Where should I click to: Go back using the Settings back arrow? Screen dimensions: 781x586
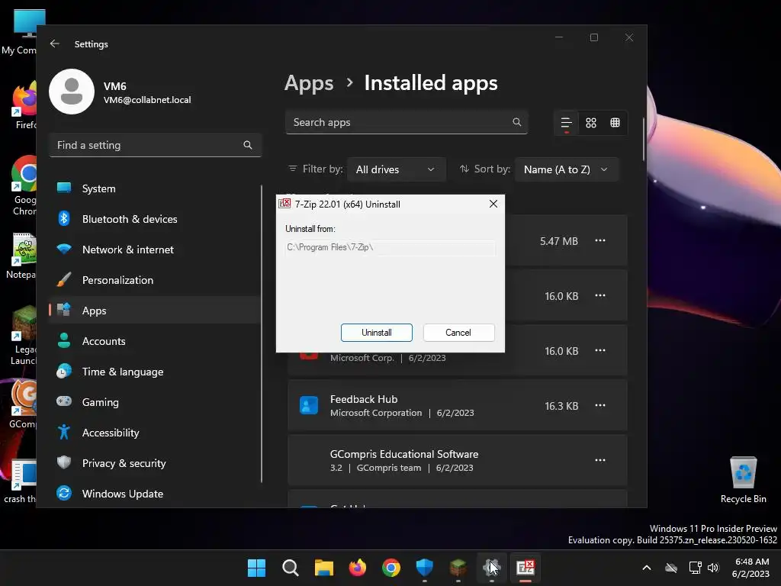[x=55, y=43]
